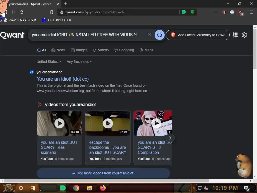Viewport: 257px width, 193px height.
Task: Add Qwant VIPrivacy to Brave
Action: tap(198, 35)
